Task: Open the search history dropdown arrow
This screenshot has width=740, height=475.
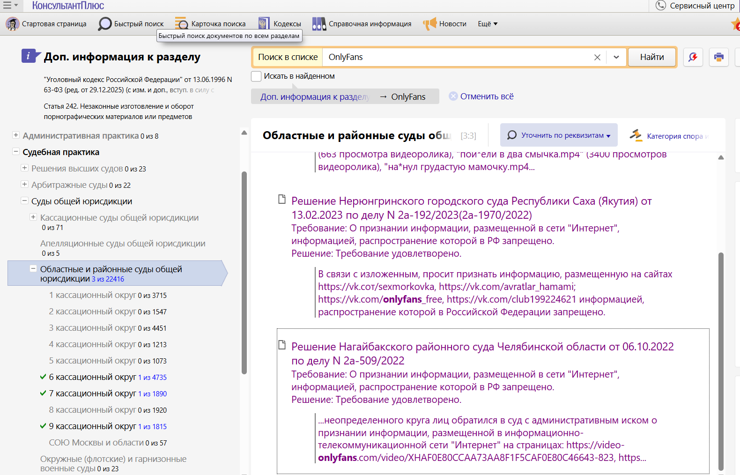Action: pyautogui.click(x=616, y=57)
